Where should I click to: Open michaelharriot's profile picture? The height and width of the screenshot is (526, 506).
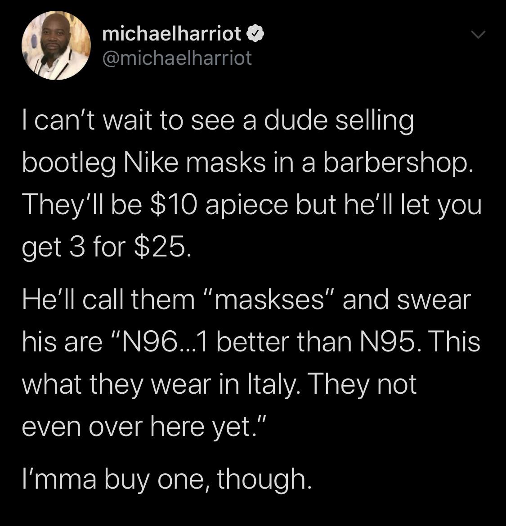click(x=56, y=45)
